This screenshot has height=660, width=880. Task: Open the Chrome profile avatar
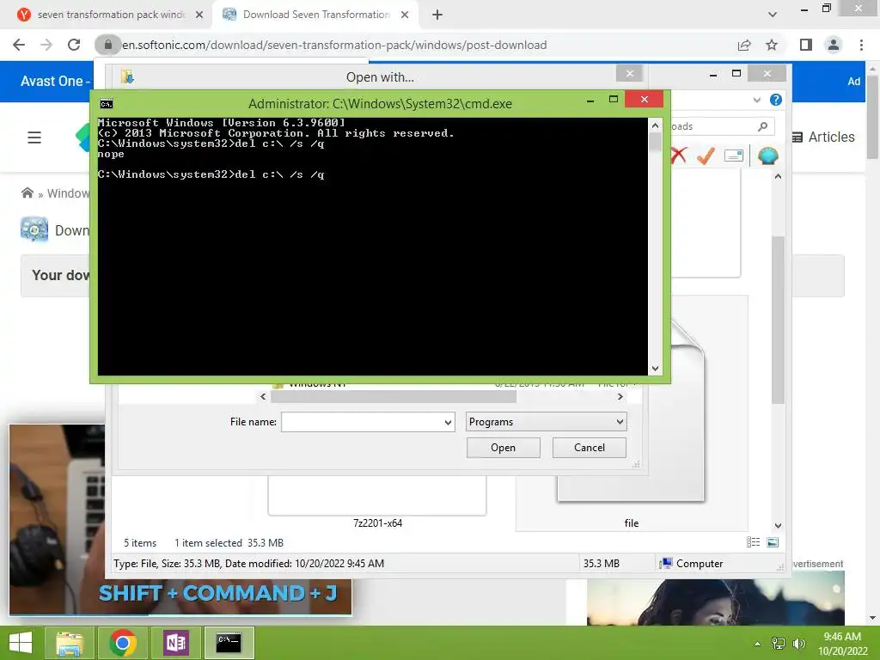click(834, 45)
